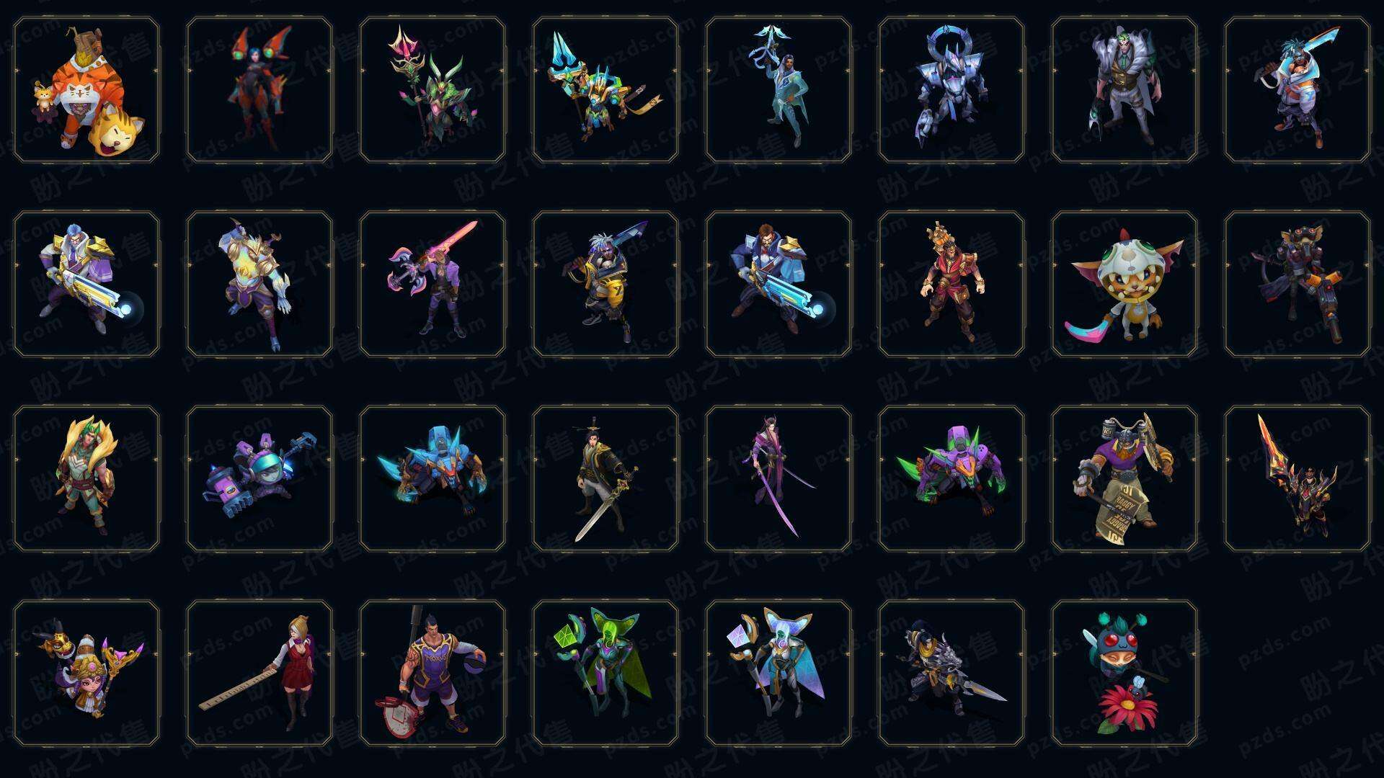Choose the Joker-like green-haired suited skin
1384x778 pixels.
(x=1124, y=90)
